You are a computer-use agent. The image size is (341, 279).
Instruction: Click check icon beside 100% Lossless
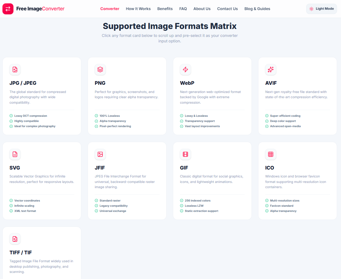(x=96, y=116)
